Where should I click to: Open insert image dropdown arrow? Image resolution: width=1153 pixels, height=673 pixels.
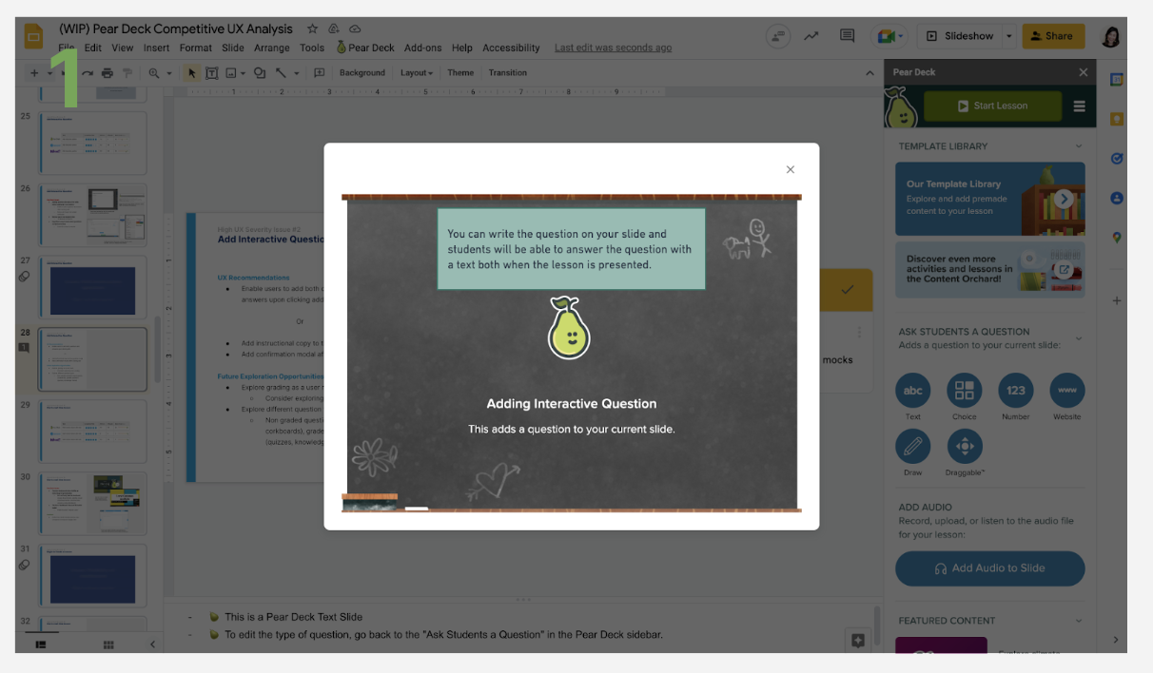[x=244, y=73]
